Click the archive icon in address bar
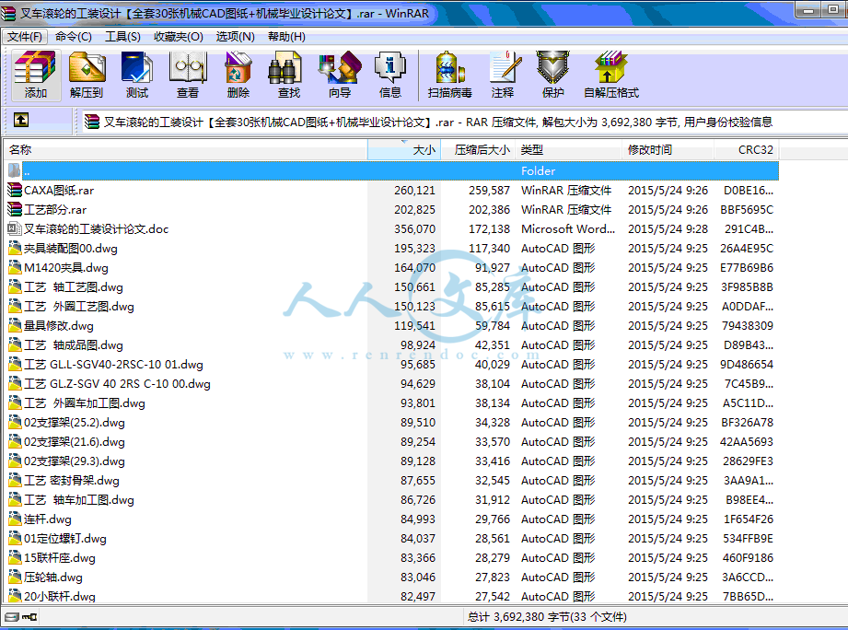Screen dimensions: 848x630 92,122
